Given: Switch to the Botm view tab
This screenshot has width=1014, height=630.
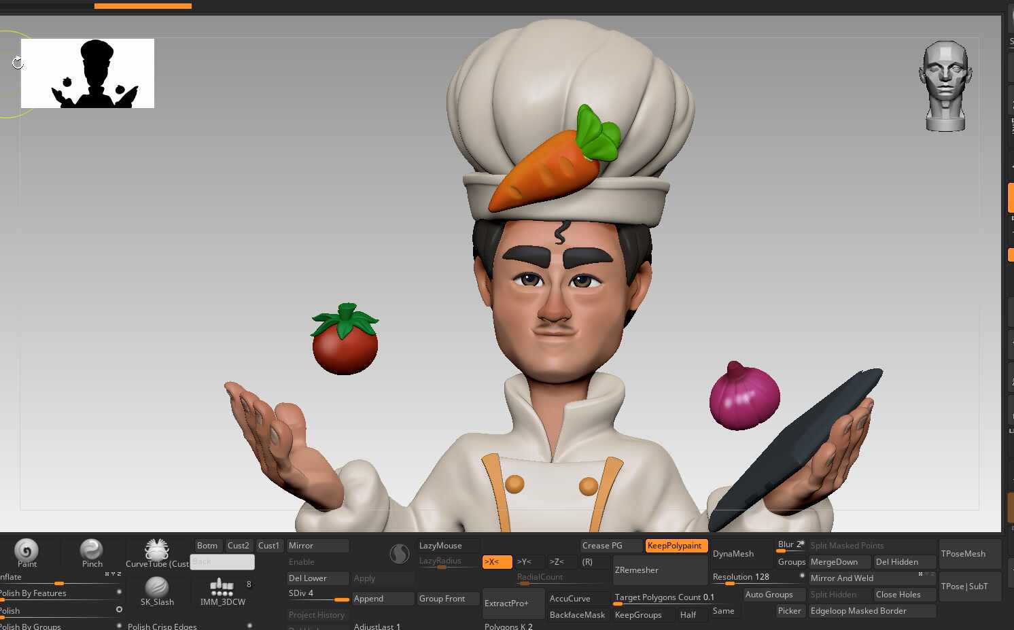Looking at the screenshot, I should click(x=208, y=546).
